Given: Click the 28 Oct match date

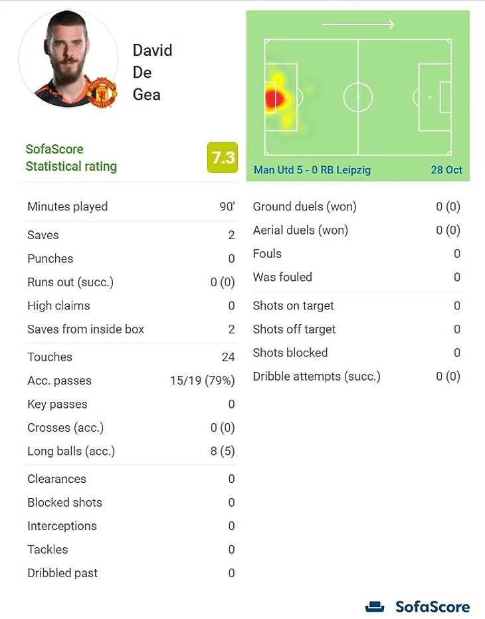Looking at the screenshot, I should (446, 170).
